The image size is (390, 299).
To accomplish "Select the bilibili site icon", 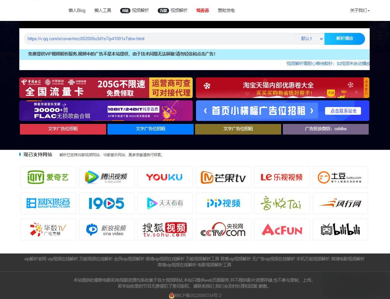I will [340, 229].
